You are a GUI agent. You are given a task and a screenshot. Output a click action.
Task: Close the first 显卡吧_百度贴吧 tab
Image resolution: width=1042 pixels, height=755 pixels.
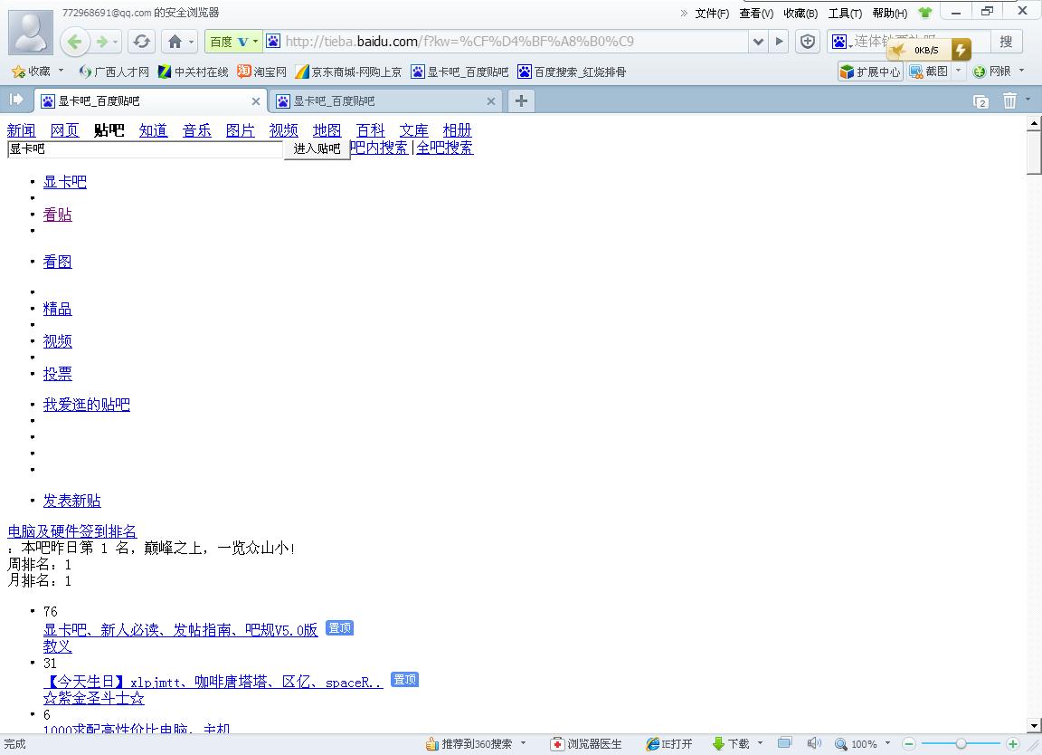[x=256, y=101]
